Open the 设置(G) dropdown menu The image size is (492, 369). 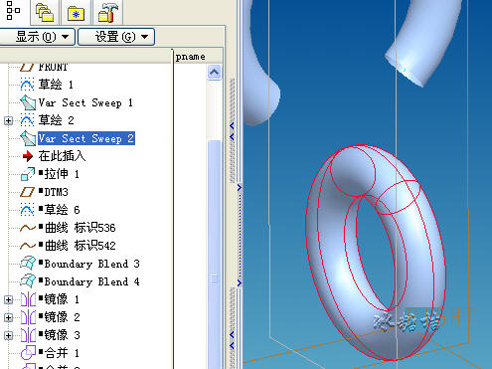tap(116, 37)
